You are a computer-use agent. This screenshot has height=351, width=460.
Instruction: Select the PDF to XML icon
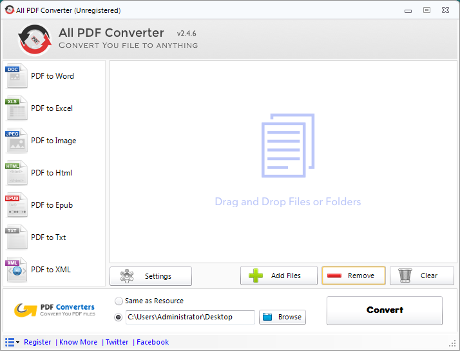tap(17, 270)
